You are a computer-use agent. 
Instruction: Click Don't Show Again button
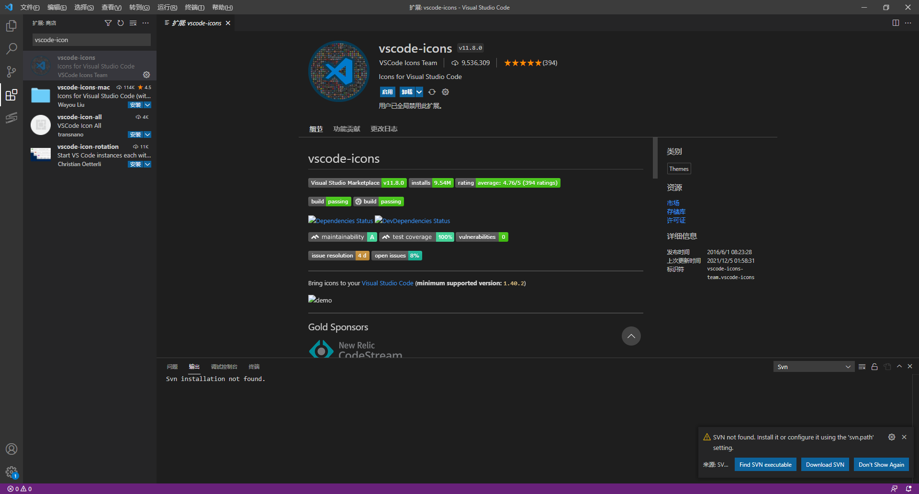point(881,465)
